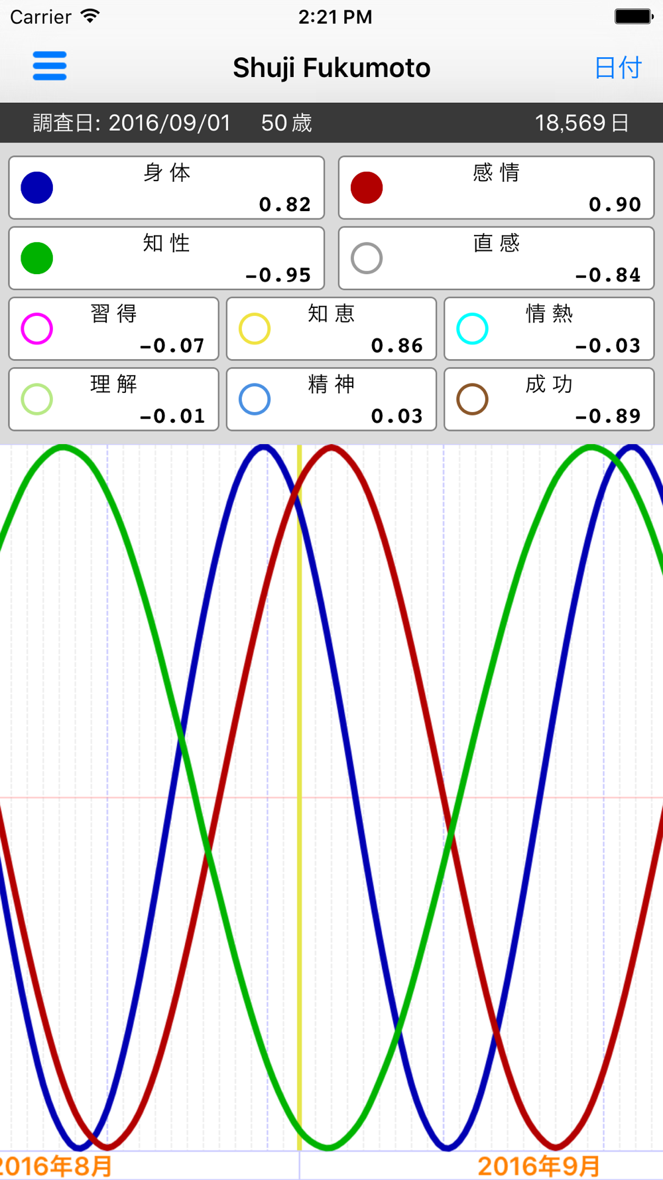This screenshot has height=1180, width=663.
Task: Select the 成功 value -0.89
Action: point(607,415)
